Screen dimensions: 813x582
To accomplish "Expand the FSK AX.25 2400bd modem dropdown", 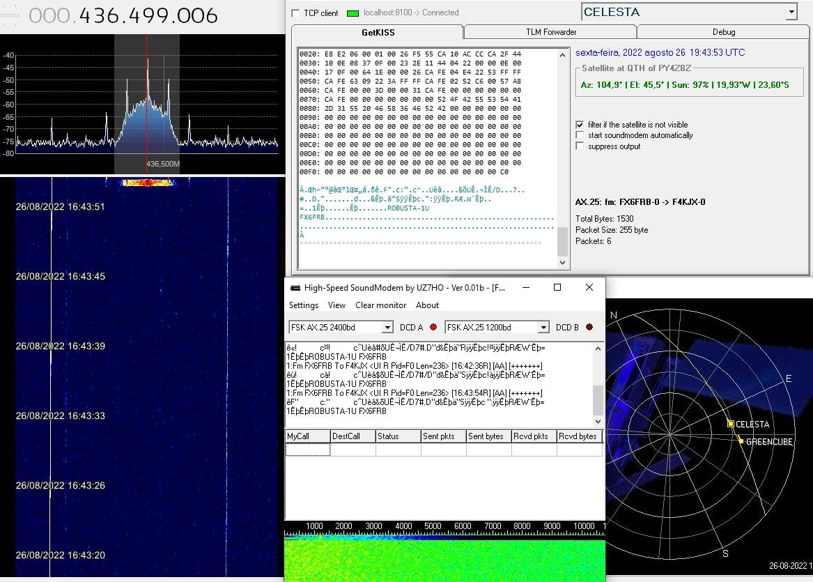I will point(387,328).
